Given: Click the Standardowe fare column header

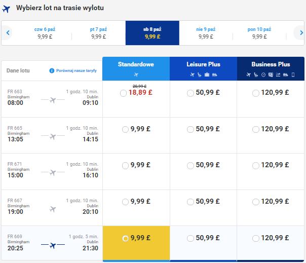Looking at the screenshot, I should (136, 68).
